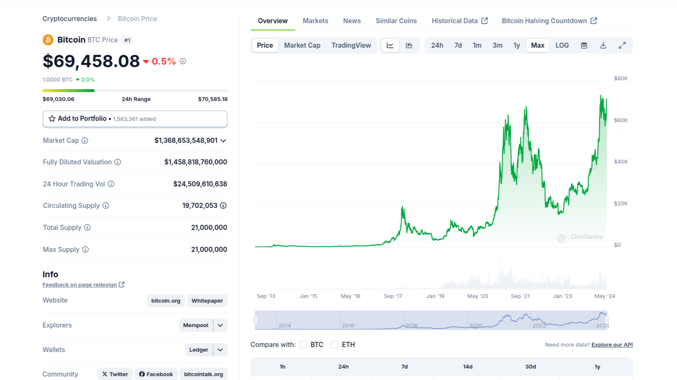This screenshot has height=380, width=677.
Task: Set chart range to 7d
Action: 458,45
